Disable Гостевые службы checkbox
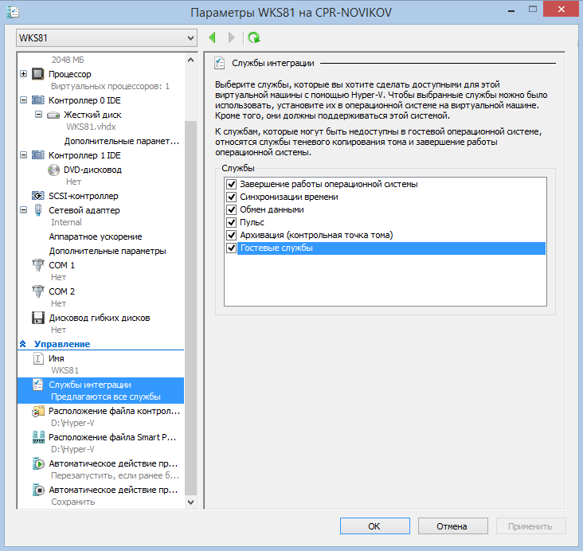Viewport: 583px width, 551px height. (x=233, y=248)
